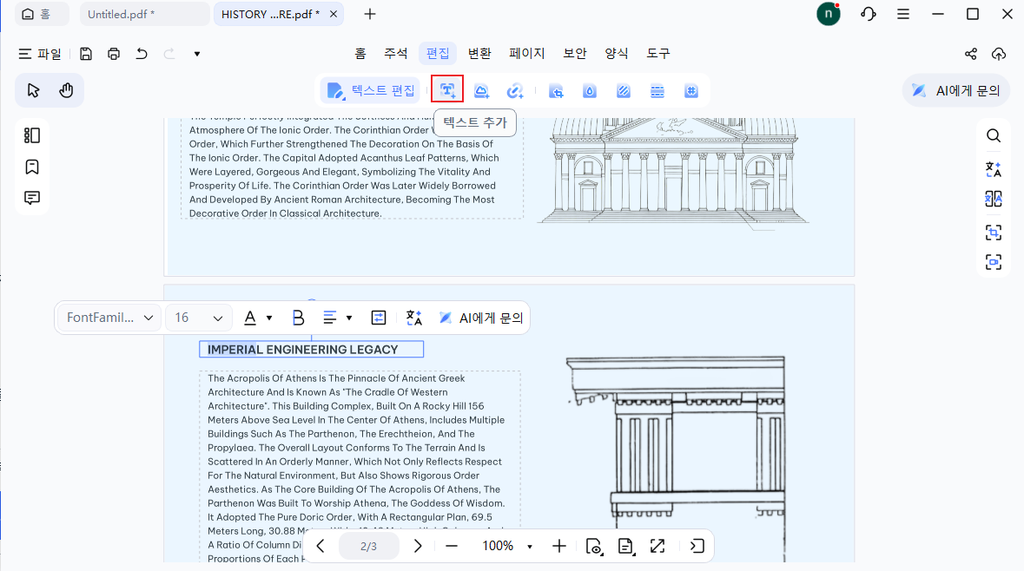Open the hamburger menu in title bar
1024x571 pixels.
[903, 14]
